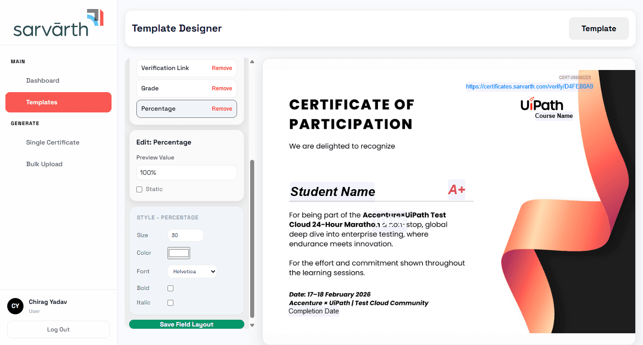Viewport: 643px width, 345px height.
Task: Click the Template button at top right
Action: (x=599, y=28)
